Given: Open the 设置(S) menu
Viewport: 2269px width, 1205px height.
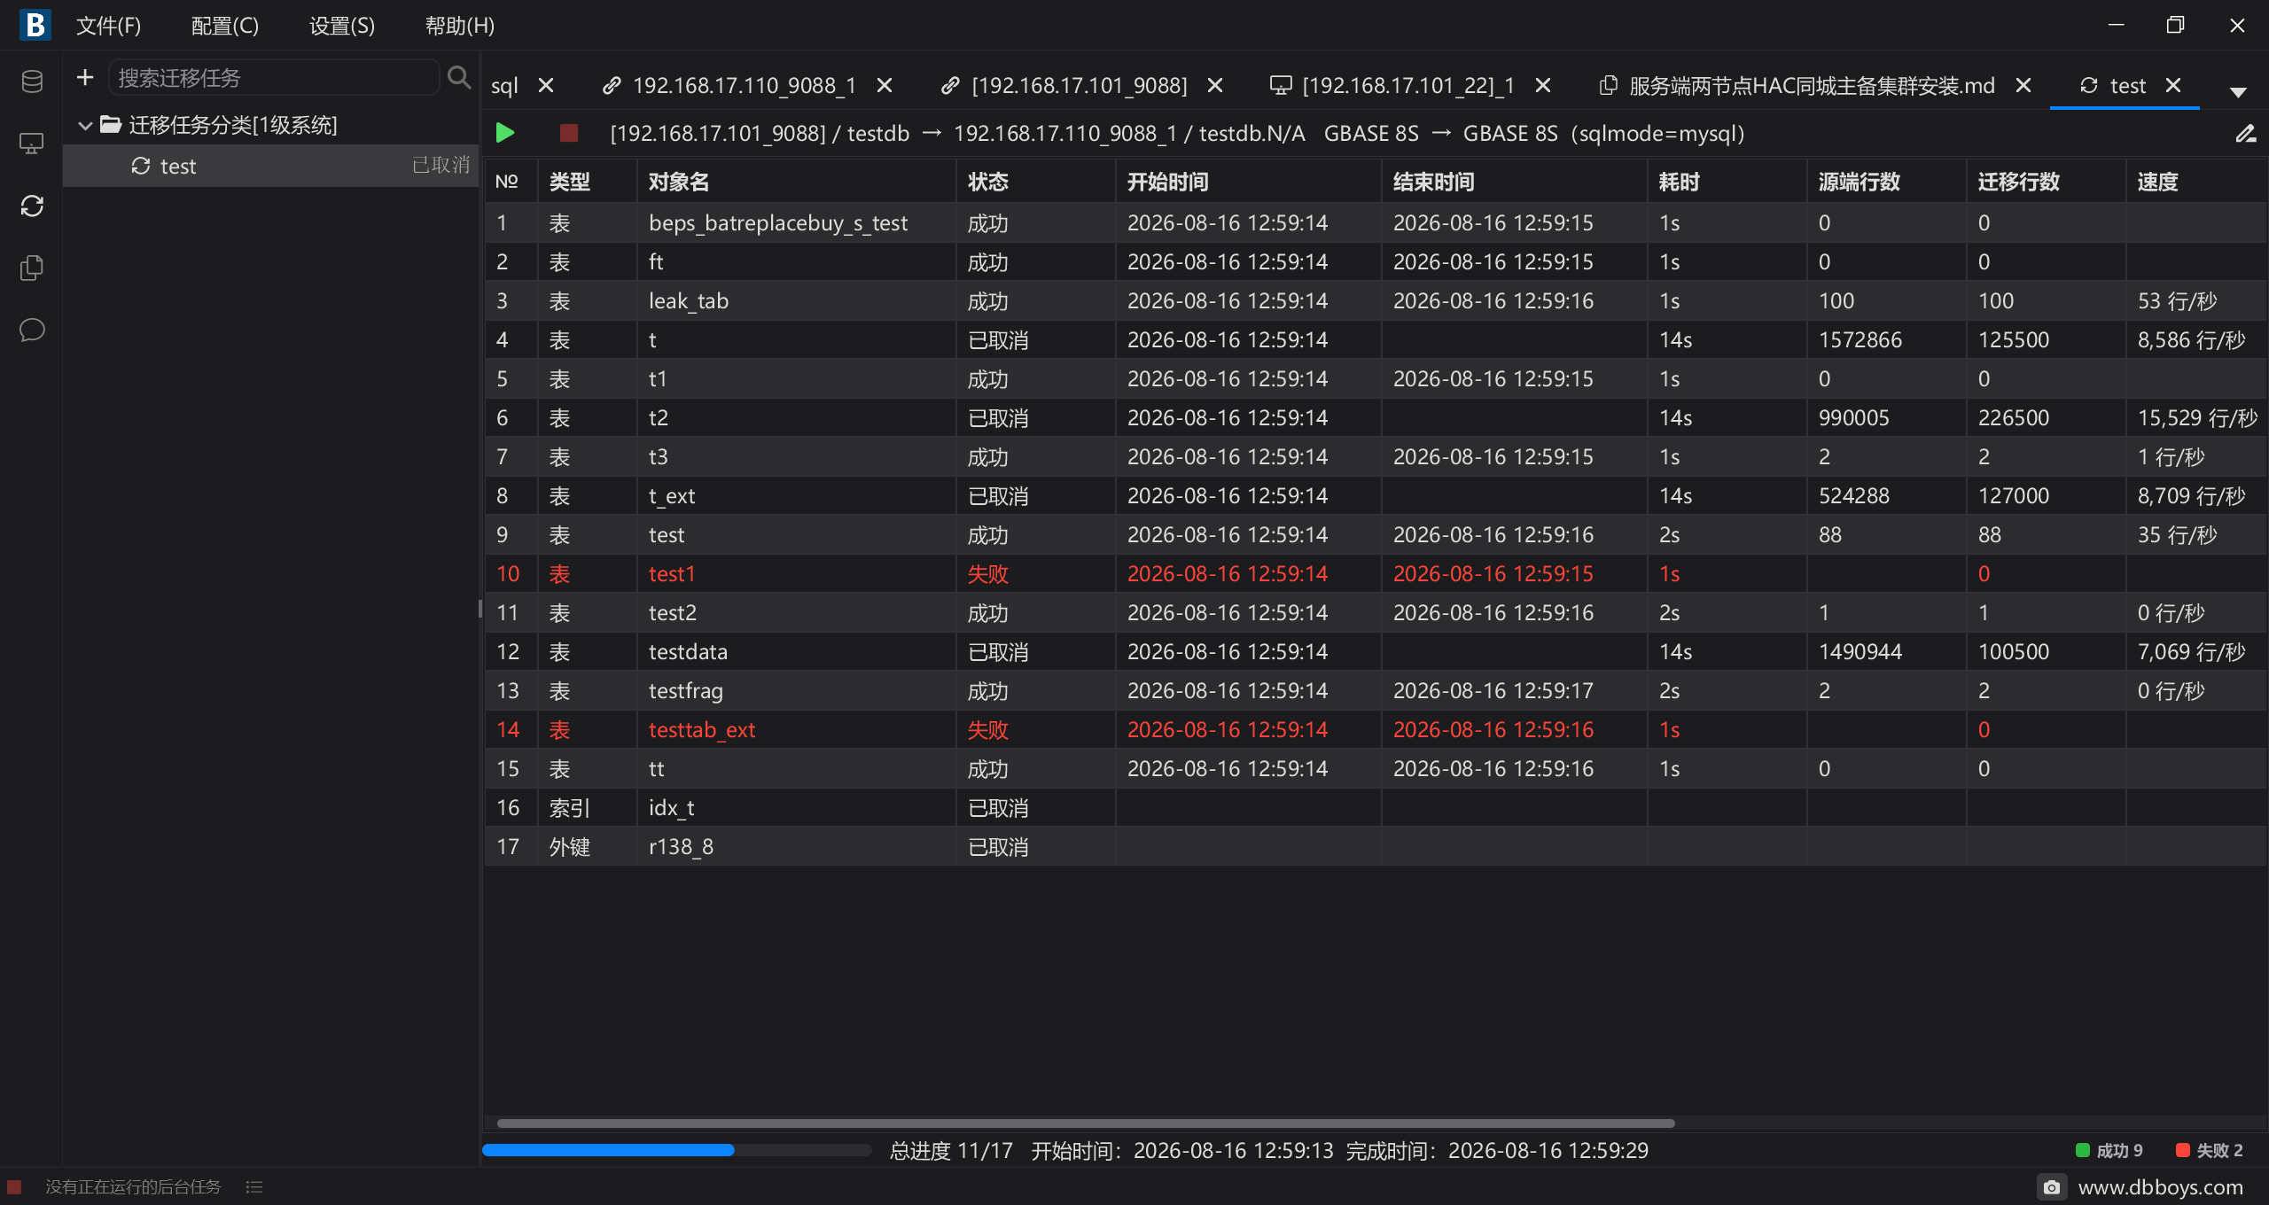Looking at the screenshot, I should pyautogui.click(x=341, y=26).
